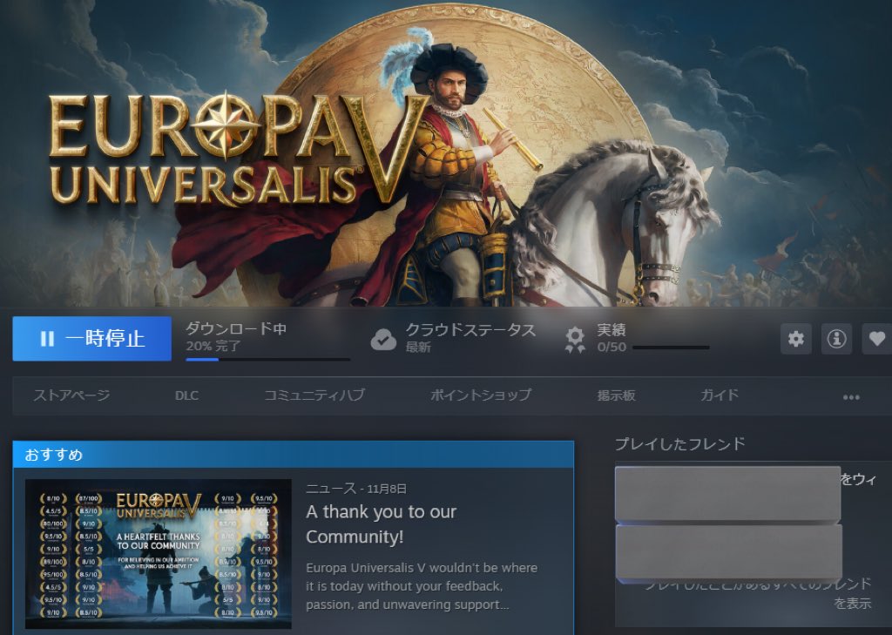Open the ストアページ tab
The image size is (892, 635).
pyautogui.click(x=71, y=395)
